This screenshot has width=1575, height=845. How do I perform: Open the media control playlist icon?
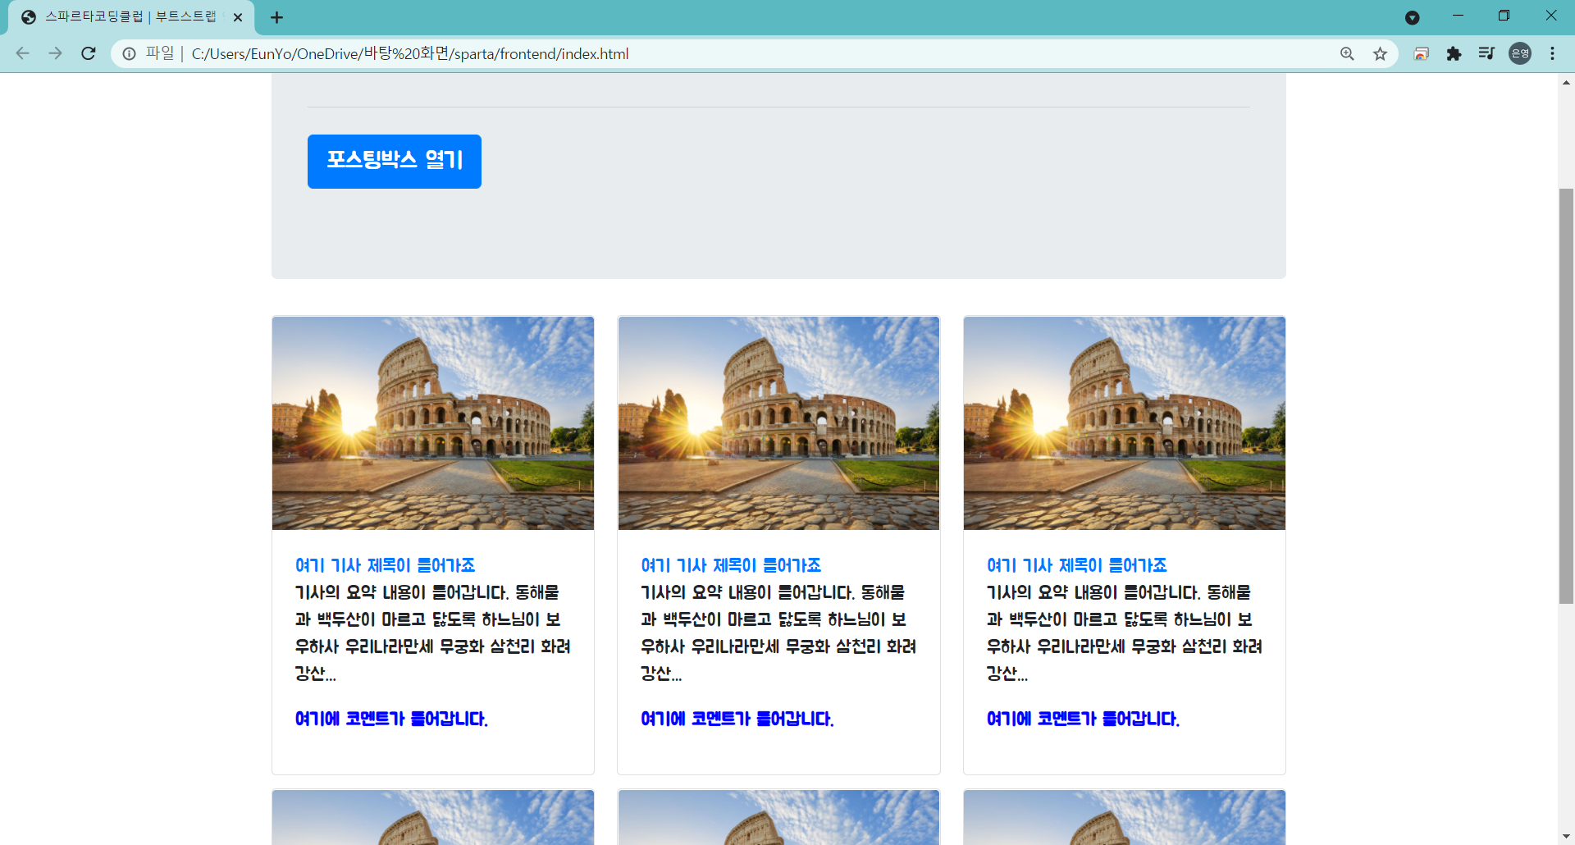click(x=1486, y=53)
